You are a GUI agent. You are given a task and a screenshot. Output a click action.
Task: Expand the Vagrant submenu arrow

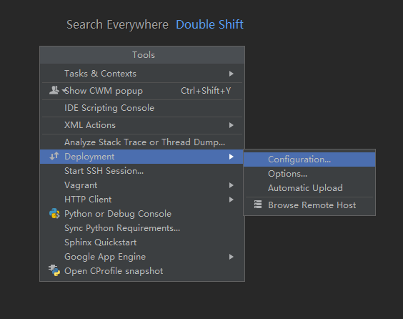(x=231, y=185)
